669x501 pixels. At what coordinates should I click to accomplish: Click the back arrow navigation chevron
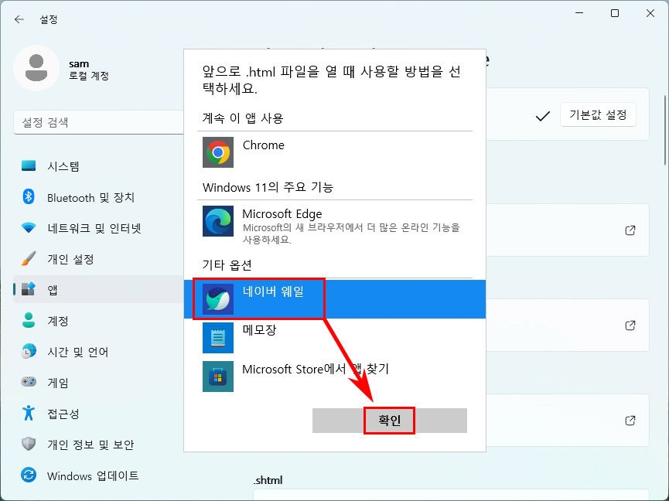[x=20, y=19]
